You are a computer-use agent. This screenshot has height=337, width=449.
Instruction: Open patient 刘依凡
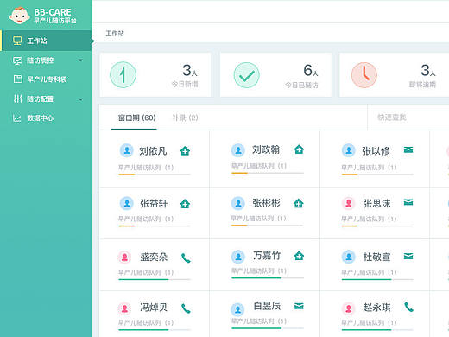[x=153, y=151]
